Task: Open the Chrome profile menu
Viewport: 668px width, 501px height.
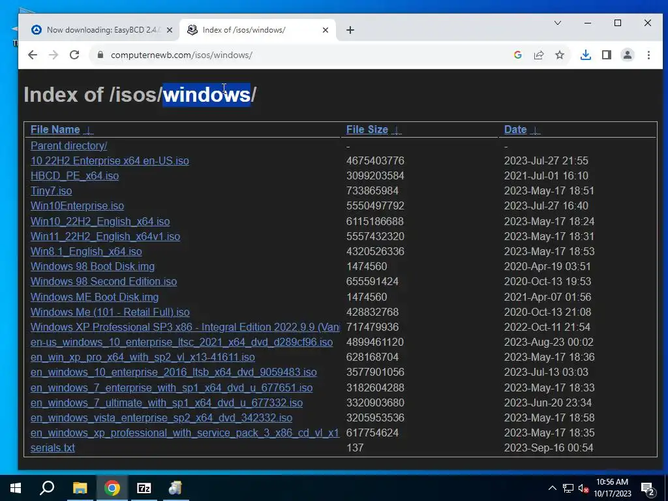Action: [628, 55]
